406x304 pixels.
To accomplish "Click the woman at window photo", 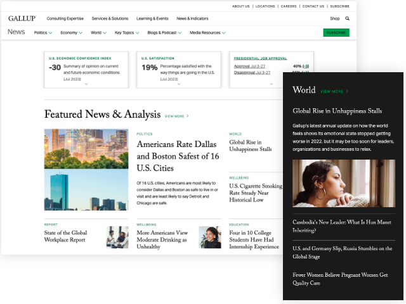I will point(344,183).
